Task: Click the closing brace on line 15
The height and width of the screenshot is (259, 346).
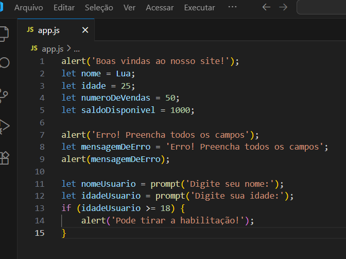Action: tap(64, 233)
